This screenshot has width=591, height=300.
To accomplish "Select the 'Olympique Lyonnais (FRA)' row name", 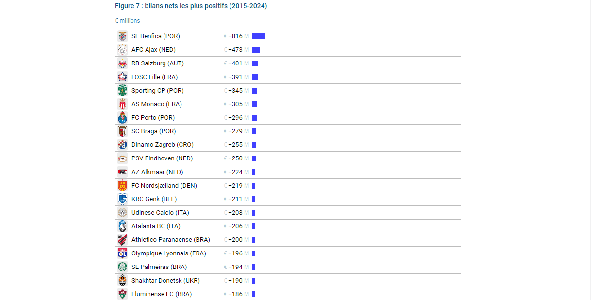I will [x=169, y=253].
